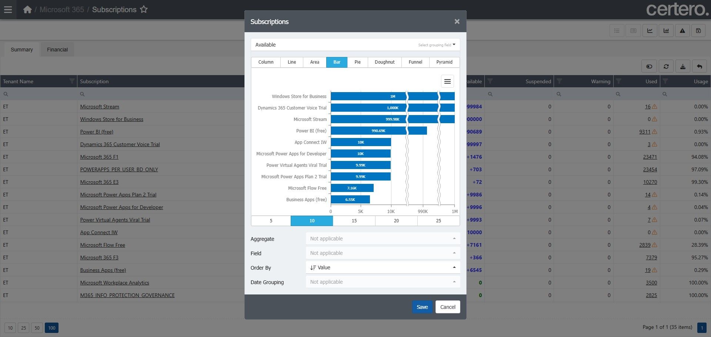Expand the Date Grouping dropdown
The height and width of the screenshot is (337, 711).
383,282
